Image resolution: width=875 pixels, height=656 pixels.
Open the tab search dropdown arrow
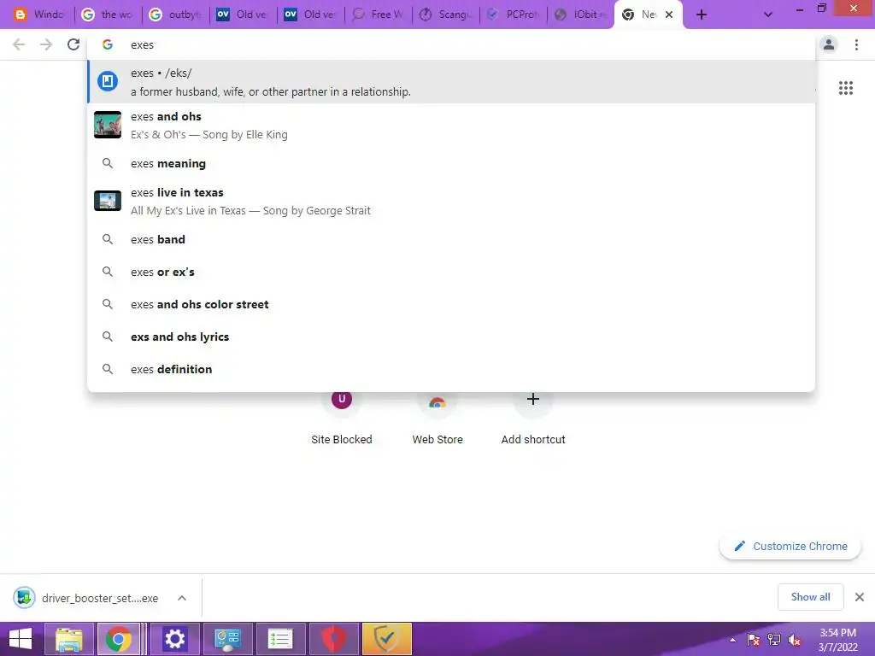(x=768, y=15)
